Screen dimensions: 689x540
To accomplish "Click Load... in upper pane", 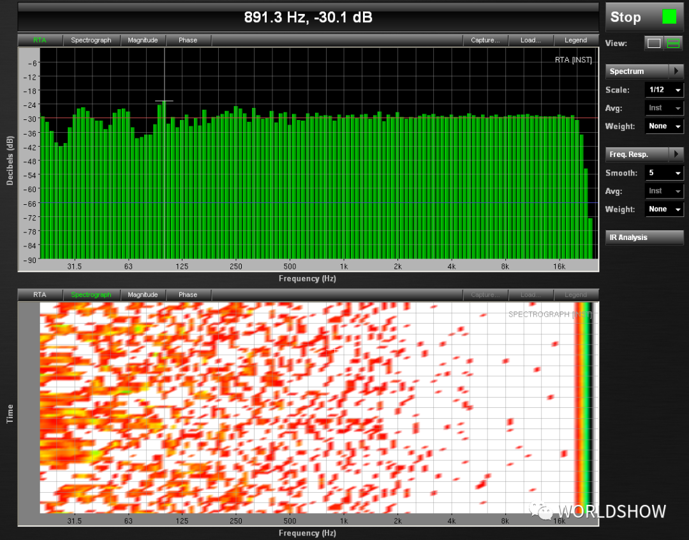I will [530, 40].
